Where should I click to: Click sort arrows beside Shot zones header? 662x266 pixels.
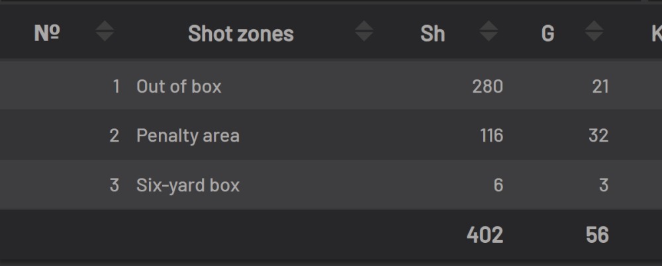click(364, 32)
